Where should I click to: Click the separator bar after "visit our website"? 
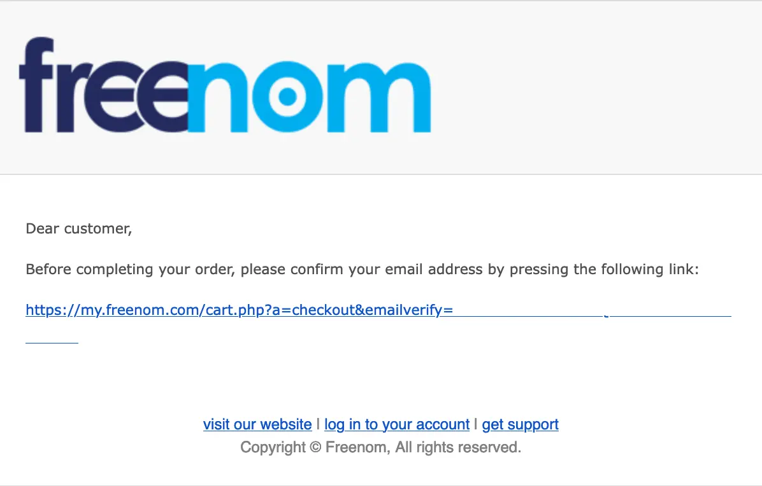[x=319, y=424]
